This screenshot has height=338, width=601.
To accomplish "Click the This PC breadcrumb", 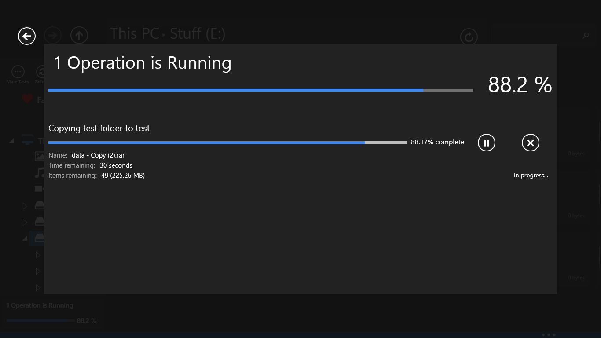I will click(134, 33).
